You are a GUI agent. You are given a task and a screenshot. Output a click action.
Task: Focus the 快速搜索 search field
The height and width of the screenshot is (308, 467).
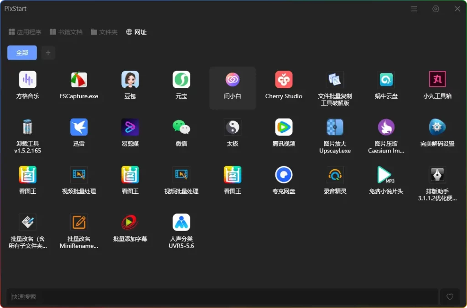coord(222,297)
